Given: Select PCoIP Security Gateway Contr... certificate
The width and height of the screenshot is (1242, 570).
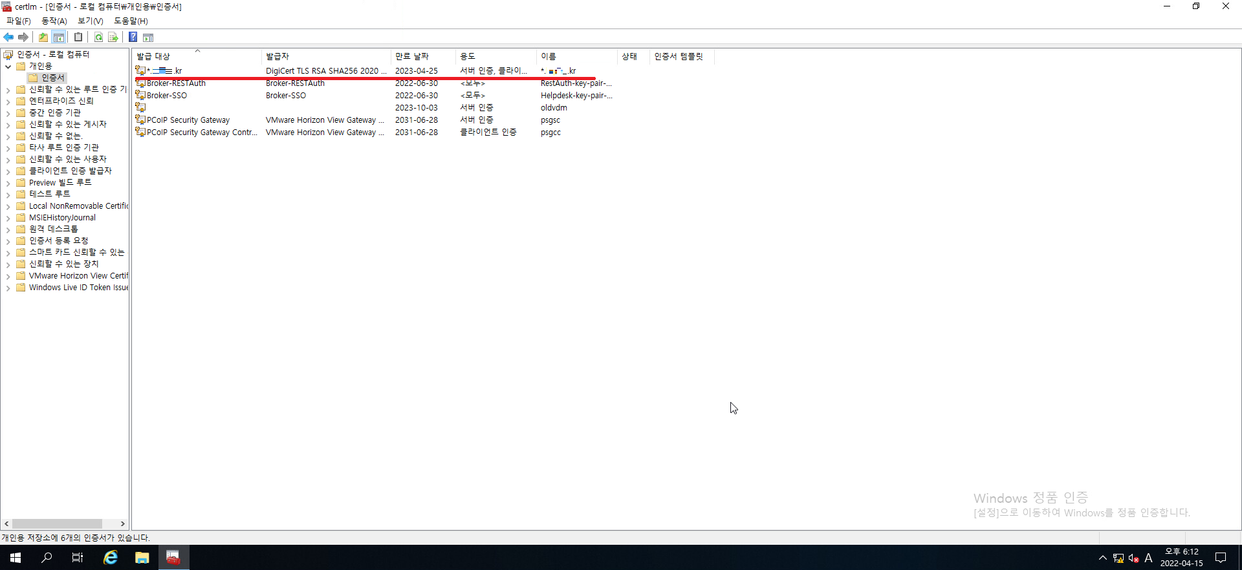Looking at the screenshot, I should pos(202,132).
